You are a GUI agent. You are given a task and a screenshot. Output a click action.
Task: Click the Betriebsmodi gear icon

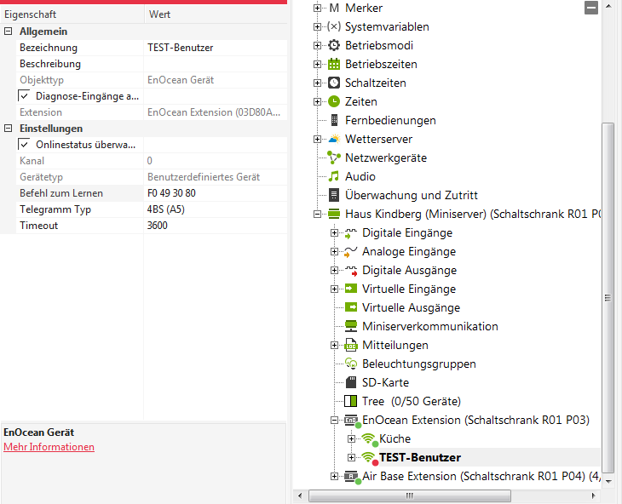334,45
